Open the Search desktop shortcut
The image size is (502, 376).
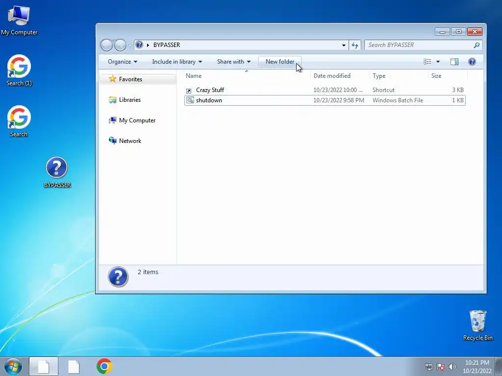pos(19,121)
